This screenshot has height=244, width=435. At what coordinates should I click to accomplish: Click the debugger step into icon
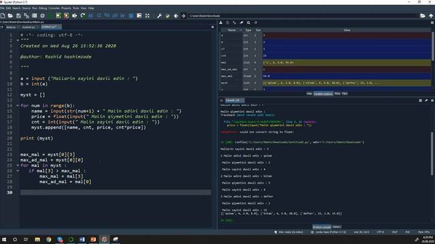tap(107, 16)
